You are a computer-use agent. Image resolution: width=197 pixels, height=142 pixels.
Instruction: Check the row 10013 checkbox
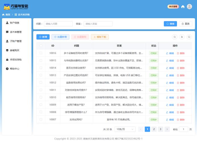pyautogui.click(x=41, y=75)
